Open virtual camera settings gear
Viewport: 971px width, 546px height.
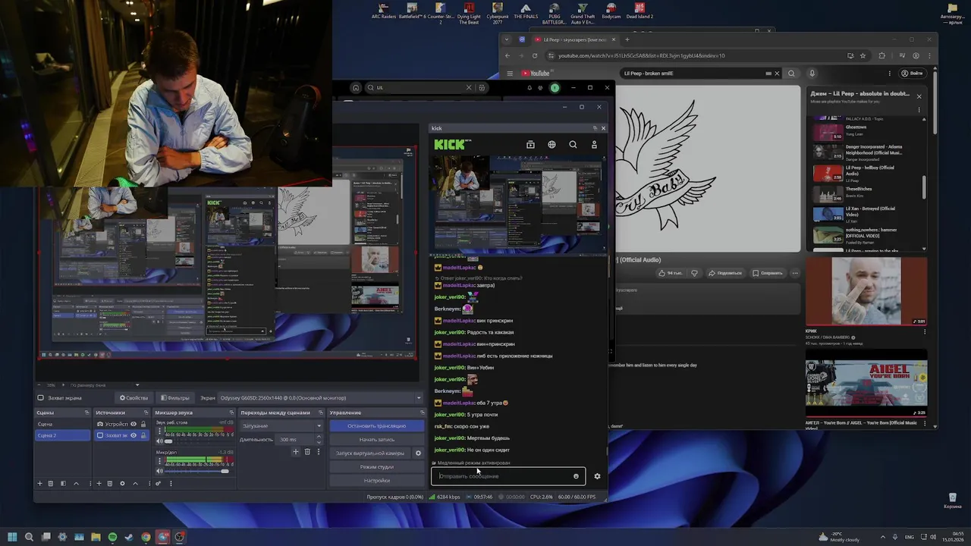tap(418, 453)
